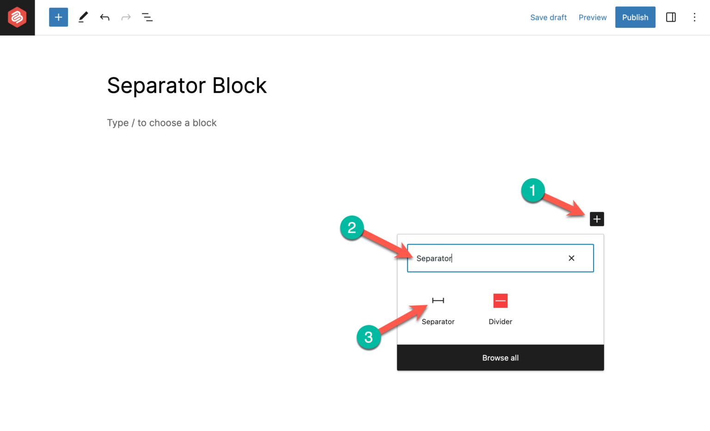Click inside the block search input field
The height and width of the screenshot is (431, 710).
pyautogui.click(x=490, y=258)
